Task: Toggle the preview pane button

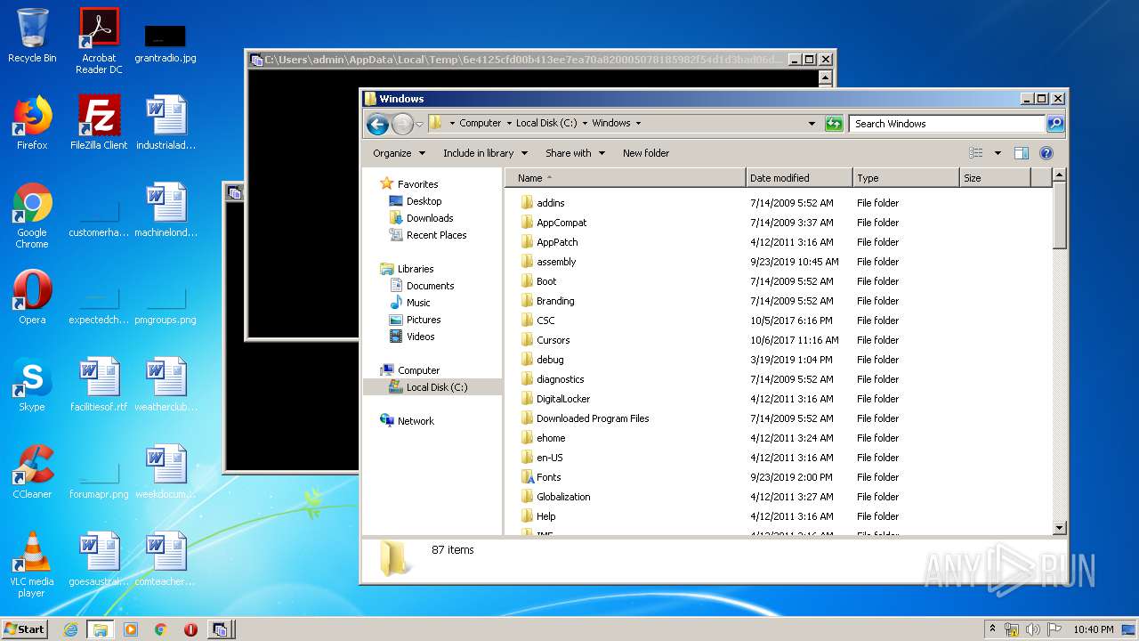Action: click(x=1022, y=153)
